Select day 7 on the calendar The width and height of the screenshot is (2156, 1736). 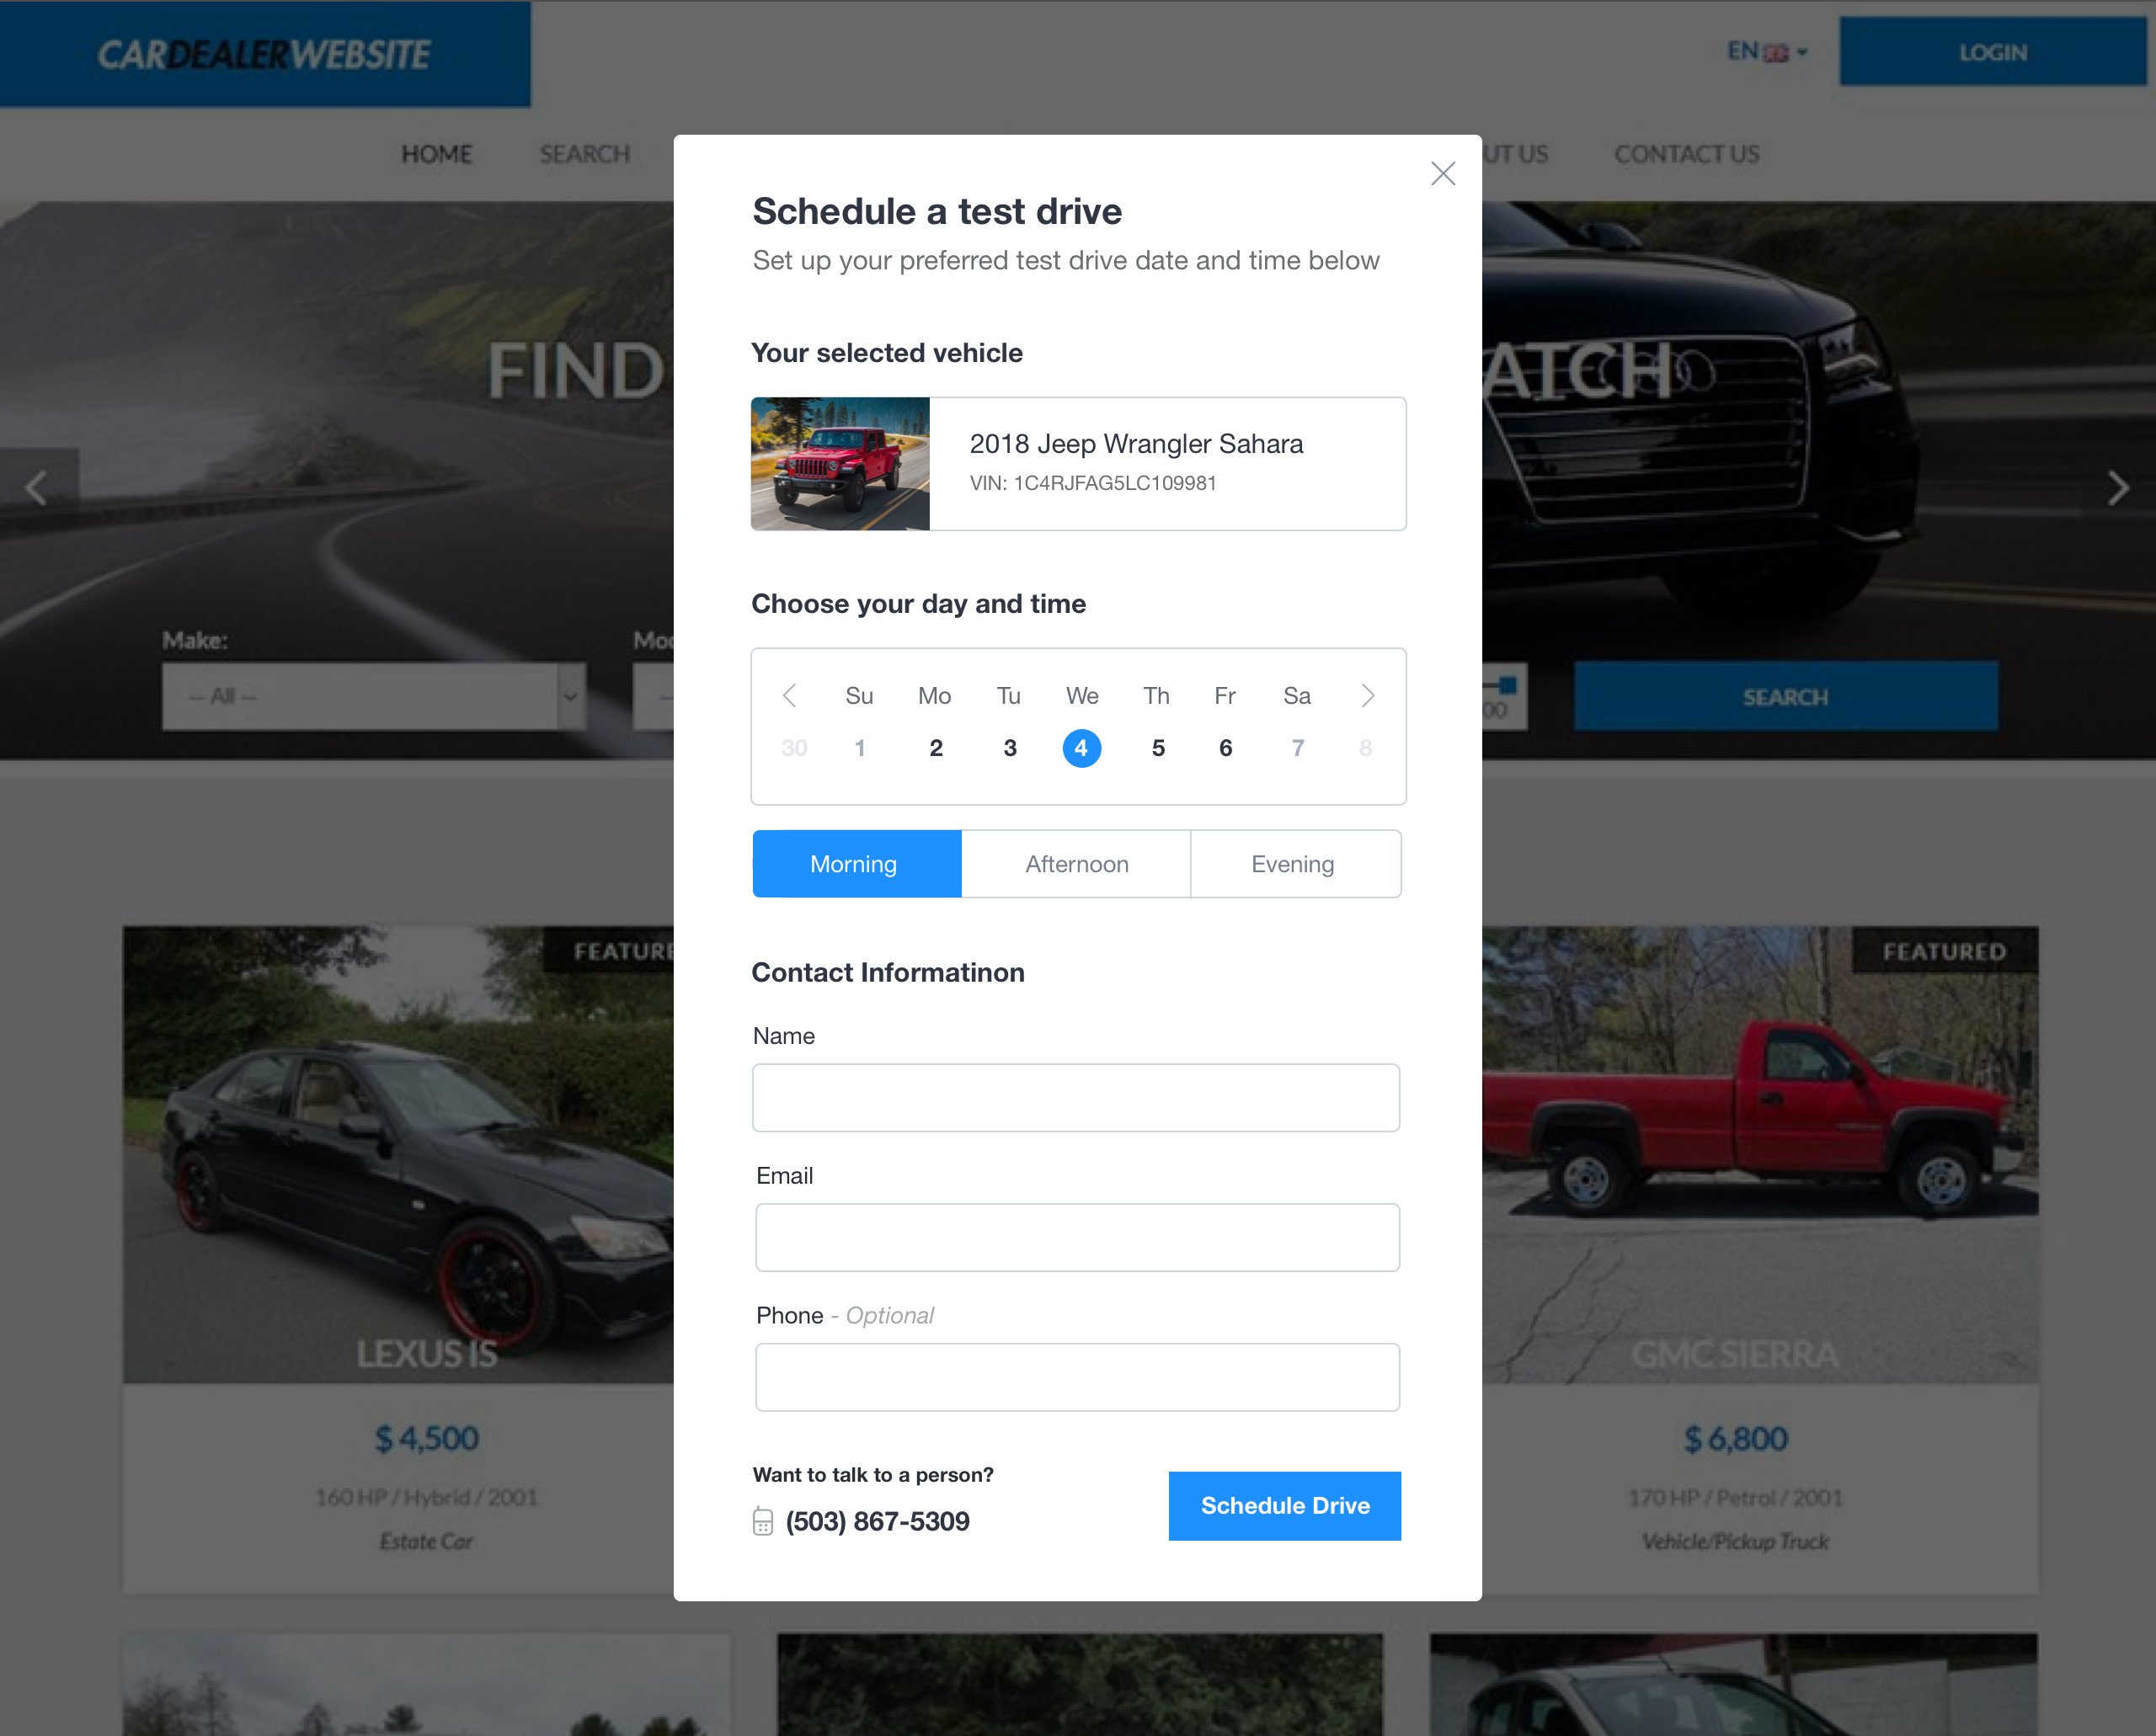[1298, 748]
